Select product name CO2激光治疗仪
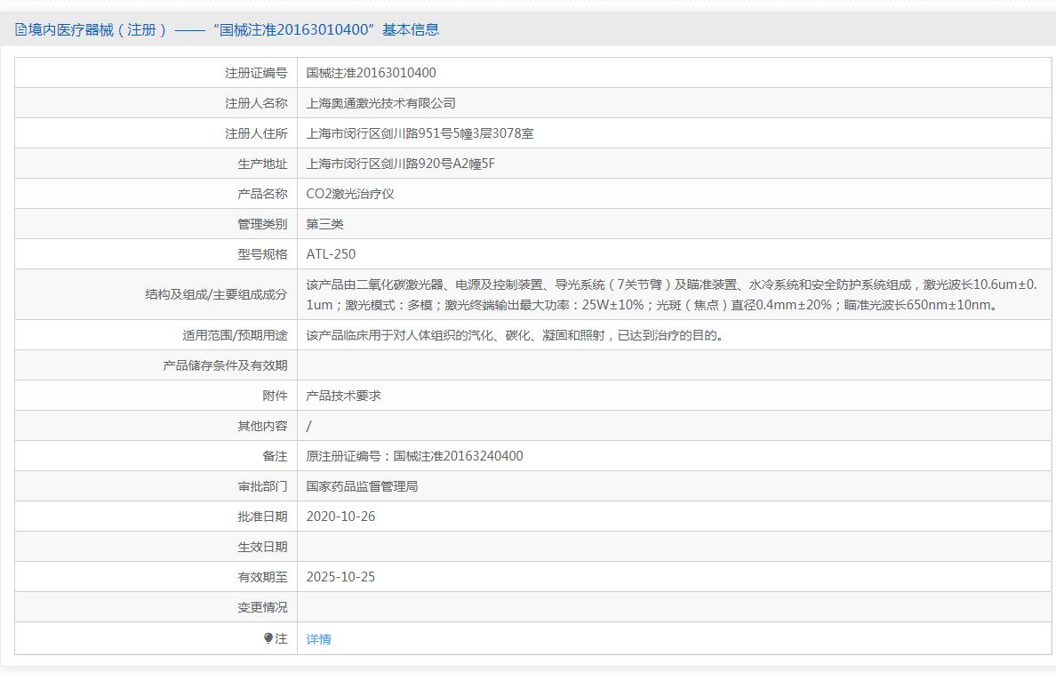Screen dimensions: 1056x681 (x=349, y=194)
